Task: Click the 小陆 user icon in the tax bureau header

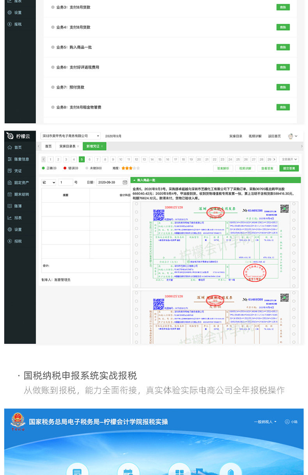Action: click(287, 422)
